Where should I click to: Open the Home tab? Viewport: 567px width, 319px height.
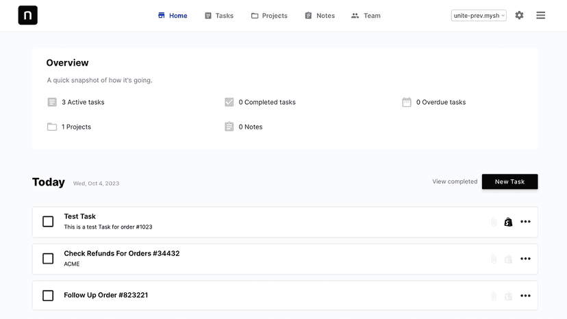(173, 16)
